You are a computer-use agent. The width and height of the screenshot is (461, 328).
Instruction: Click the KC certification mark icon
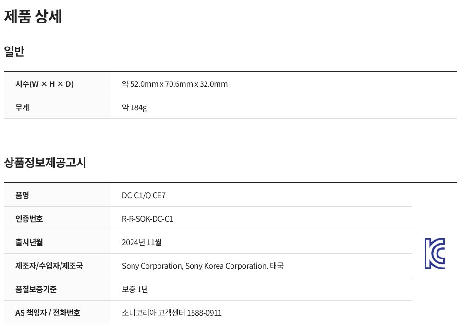point(434,253)
